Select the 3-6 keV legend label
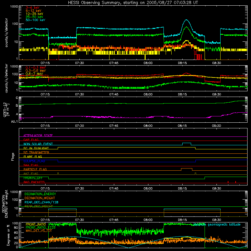The width and height of the screenshot is (251, 251). [x=33, y=8]
